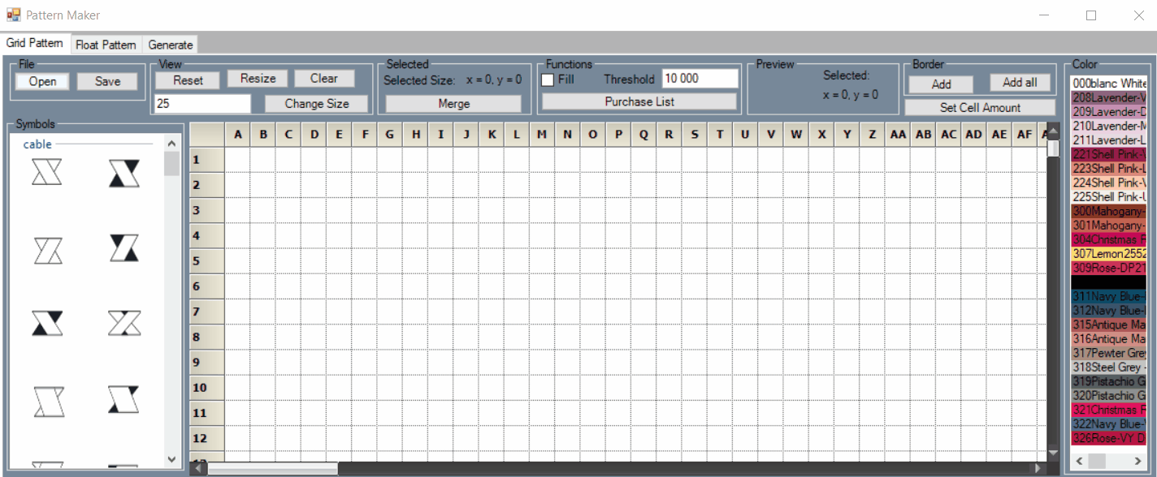1157x477 pixels.
Task: Choose the third-row right outlined crossing cable symbol
Action: pyautogui.click(x=123, y=323)
